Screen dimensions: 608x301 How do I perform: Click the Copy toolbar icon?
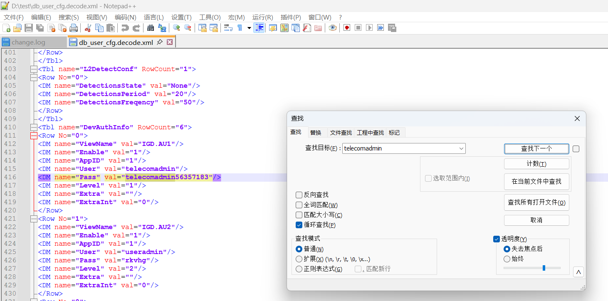click(x=99, y=28)
